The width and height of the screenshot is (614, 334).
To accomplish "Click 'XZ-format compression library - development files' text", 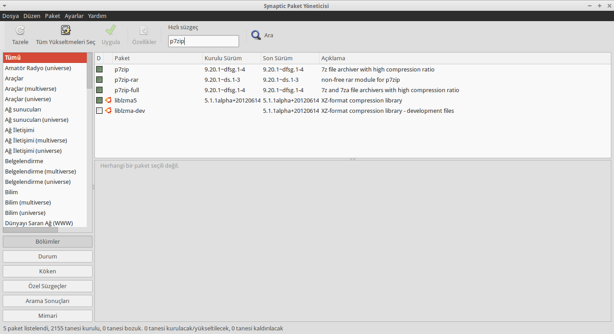I will pyautogui.click(x=387, y=111).
